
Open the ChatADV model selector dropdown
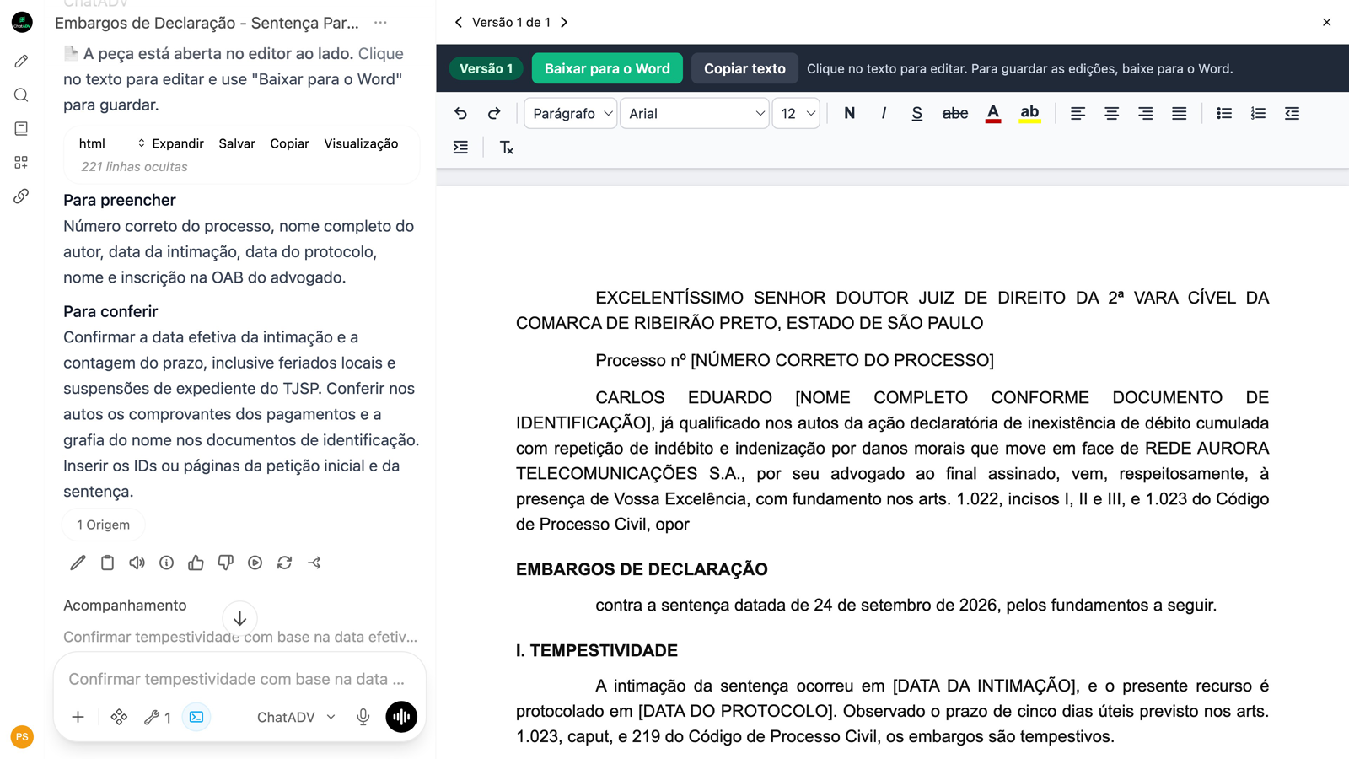296,717
